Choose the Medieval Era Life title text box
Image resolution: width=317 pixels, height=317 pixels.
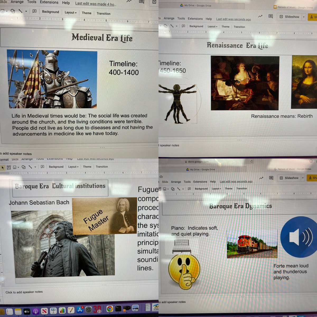[102, 38]
